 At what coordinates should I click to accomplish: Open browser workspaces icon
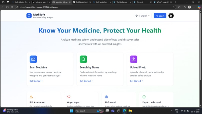click(x=3, y=2)
